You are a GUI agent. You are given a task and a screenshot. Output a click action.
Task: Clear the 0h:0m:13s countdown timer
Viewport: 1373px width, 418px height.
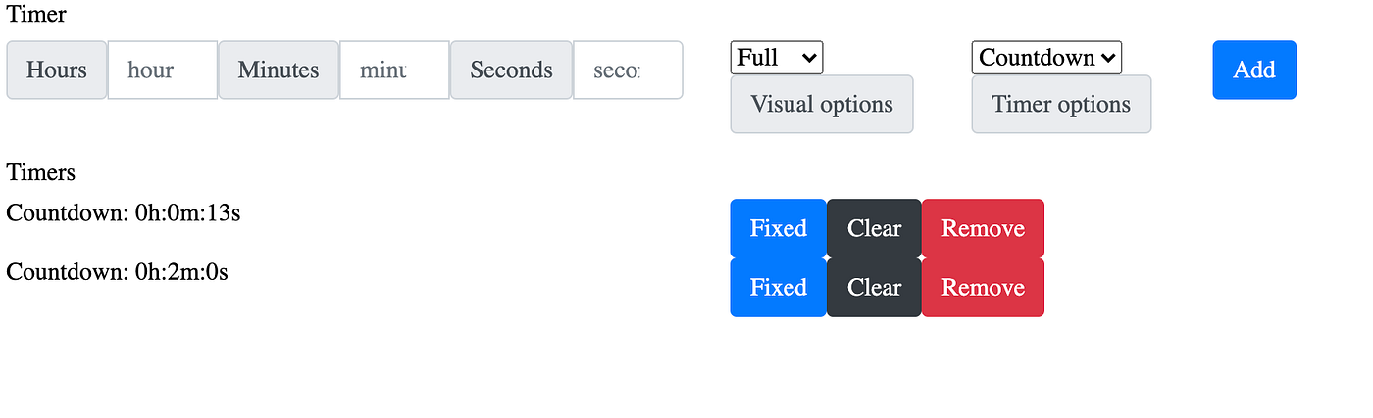pos(874,228)
